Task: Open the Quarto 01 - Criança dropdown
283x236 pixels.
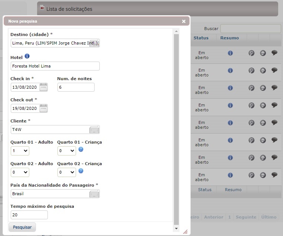Action: click(x=67, y=151)
